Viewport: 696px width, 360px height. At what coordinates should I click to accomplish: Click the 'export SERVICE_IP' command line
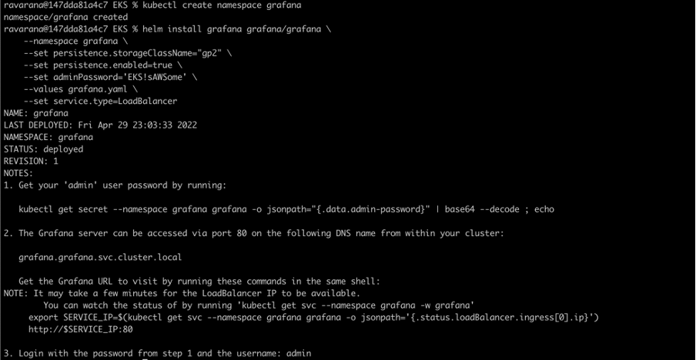314,318
